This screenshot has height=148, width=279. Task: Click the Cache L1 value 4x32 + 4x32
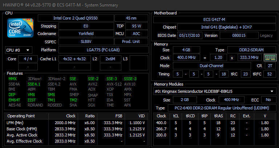tap(74, 59)
